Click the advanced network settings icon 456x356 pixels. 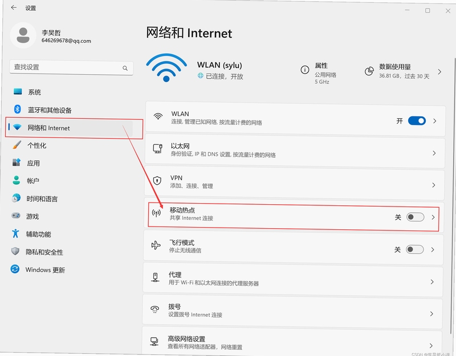pyautogui.click(x=154, y=341)
